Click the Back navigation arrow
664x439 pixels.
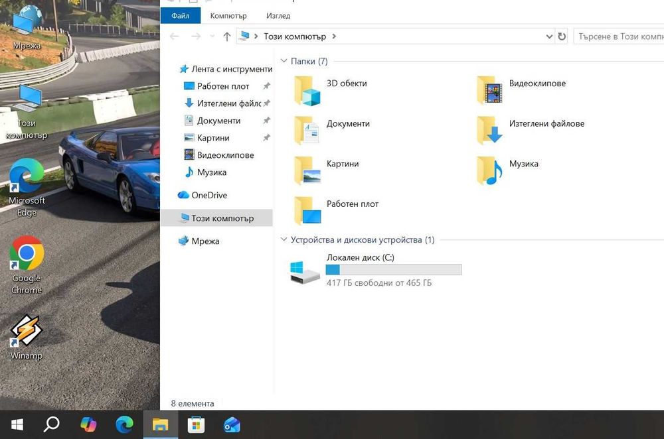pyautogui.click(x=174, y=36)
